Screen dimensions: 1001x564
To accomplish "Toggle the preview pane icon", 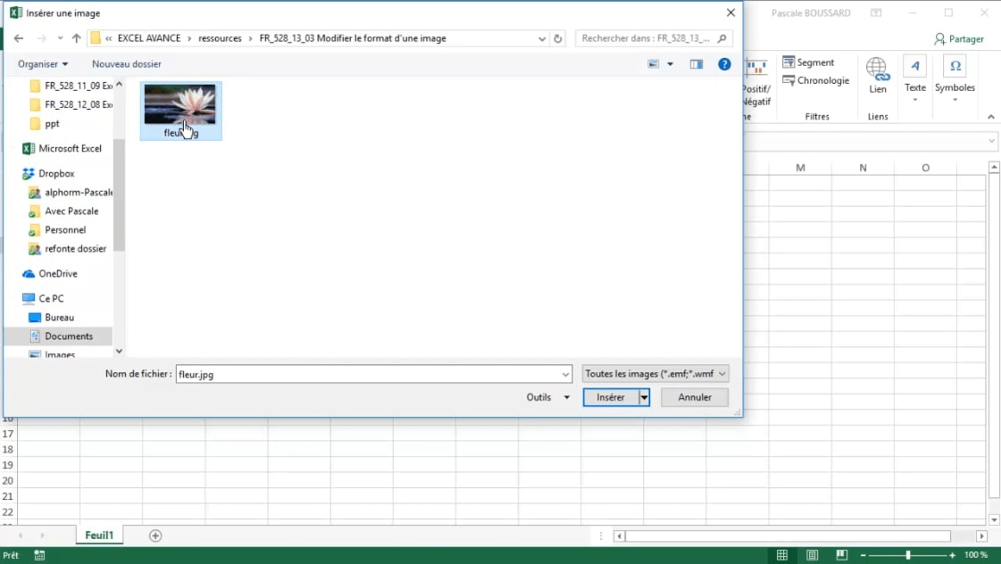I will tap(697, 64).
